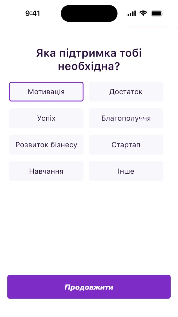Deselect the highlighted Мотивація chip

(46, 91)
